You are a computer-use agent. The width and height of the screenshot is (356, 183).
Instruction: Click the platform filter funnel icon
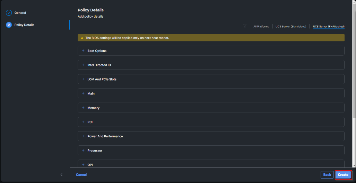point(245,26)
